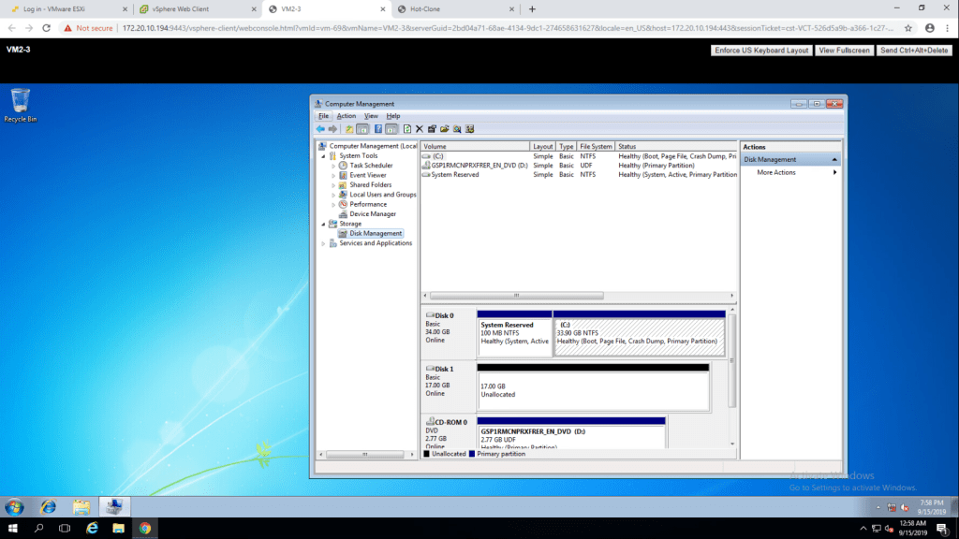Screen dimensions: 959x539
Task: Click the Delete X icon in toolbar
Action: pos(420,129)
